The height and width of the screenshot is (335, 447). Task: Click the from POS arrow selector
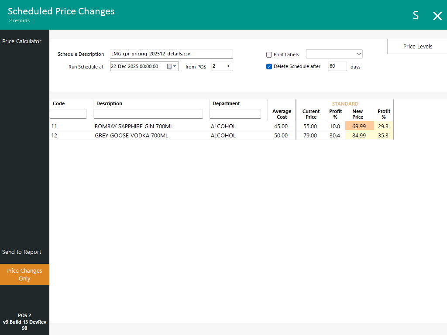click(228, 66)
